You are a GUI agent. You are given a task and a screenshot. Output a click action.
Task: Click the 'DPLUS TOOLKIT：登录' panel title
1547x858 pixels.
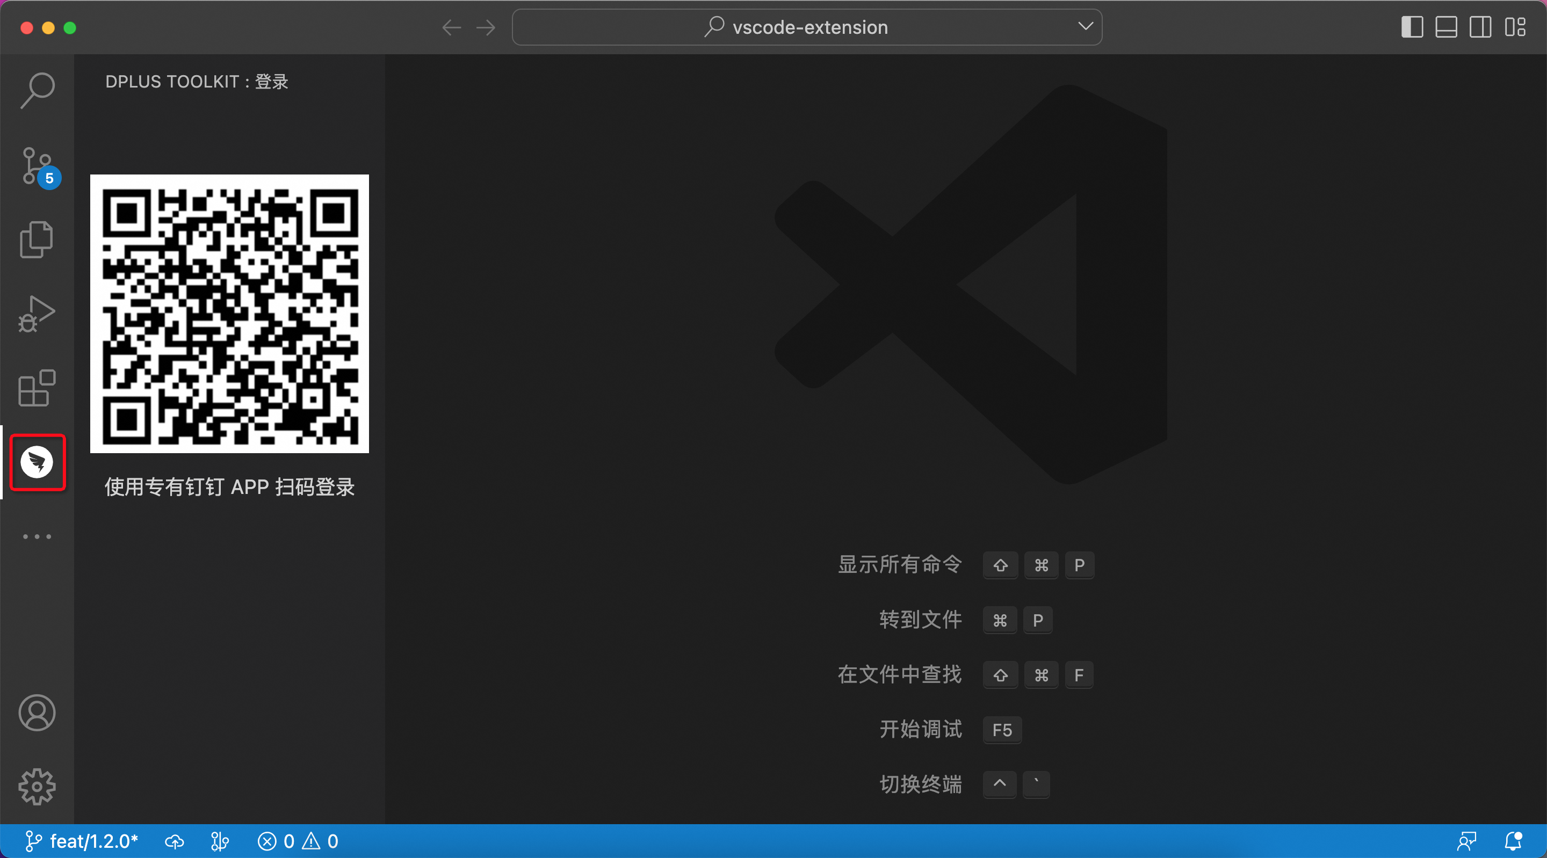(197, 82)
